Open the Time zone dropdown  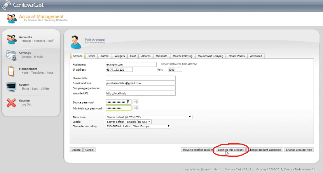149,117
